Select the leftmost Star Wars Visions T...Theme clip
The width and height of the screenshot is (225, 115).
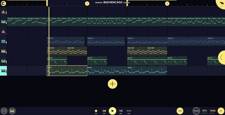[17, 22]
